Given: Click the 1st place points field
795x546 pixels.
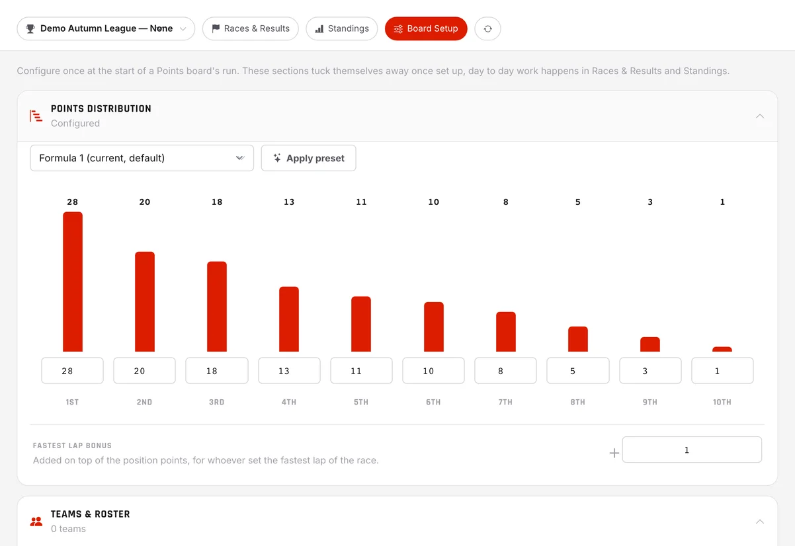Looking at the screenshot, I should (72, 371).
